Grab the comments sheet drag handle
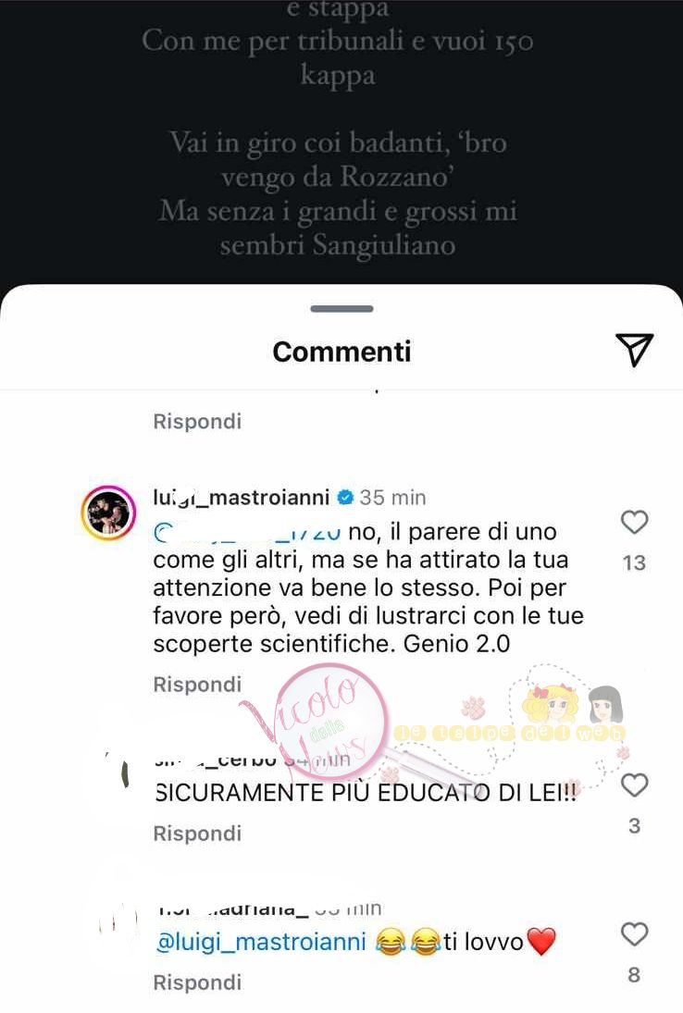 point(341,309)
